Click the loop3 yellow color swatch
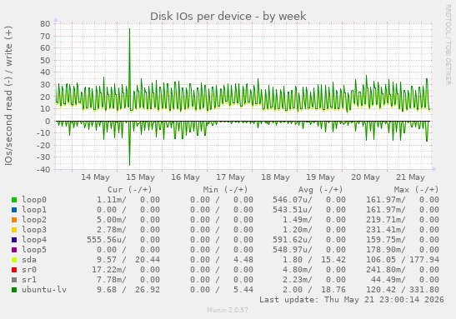The image size is (456, 319). point(14,230)
